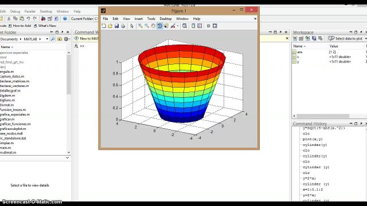Activate the Zoom Out magnifier tool
Viewport: 367px width, 206px height.
[147, 26]
